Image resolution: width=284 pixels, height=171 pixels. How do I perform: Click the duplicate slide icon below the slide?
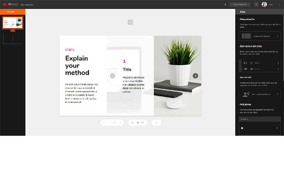(x=143, y=123)
